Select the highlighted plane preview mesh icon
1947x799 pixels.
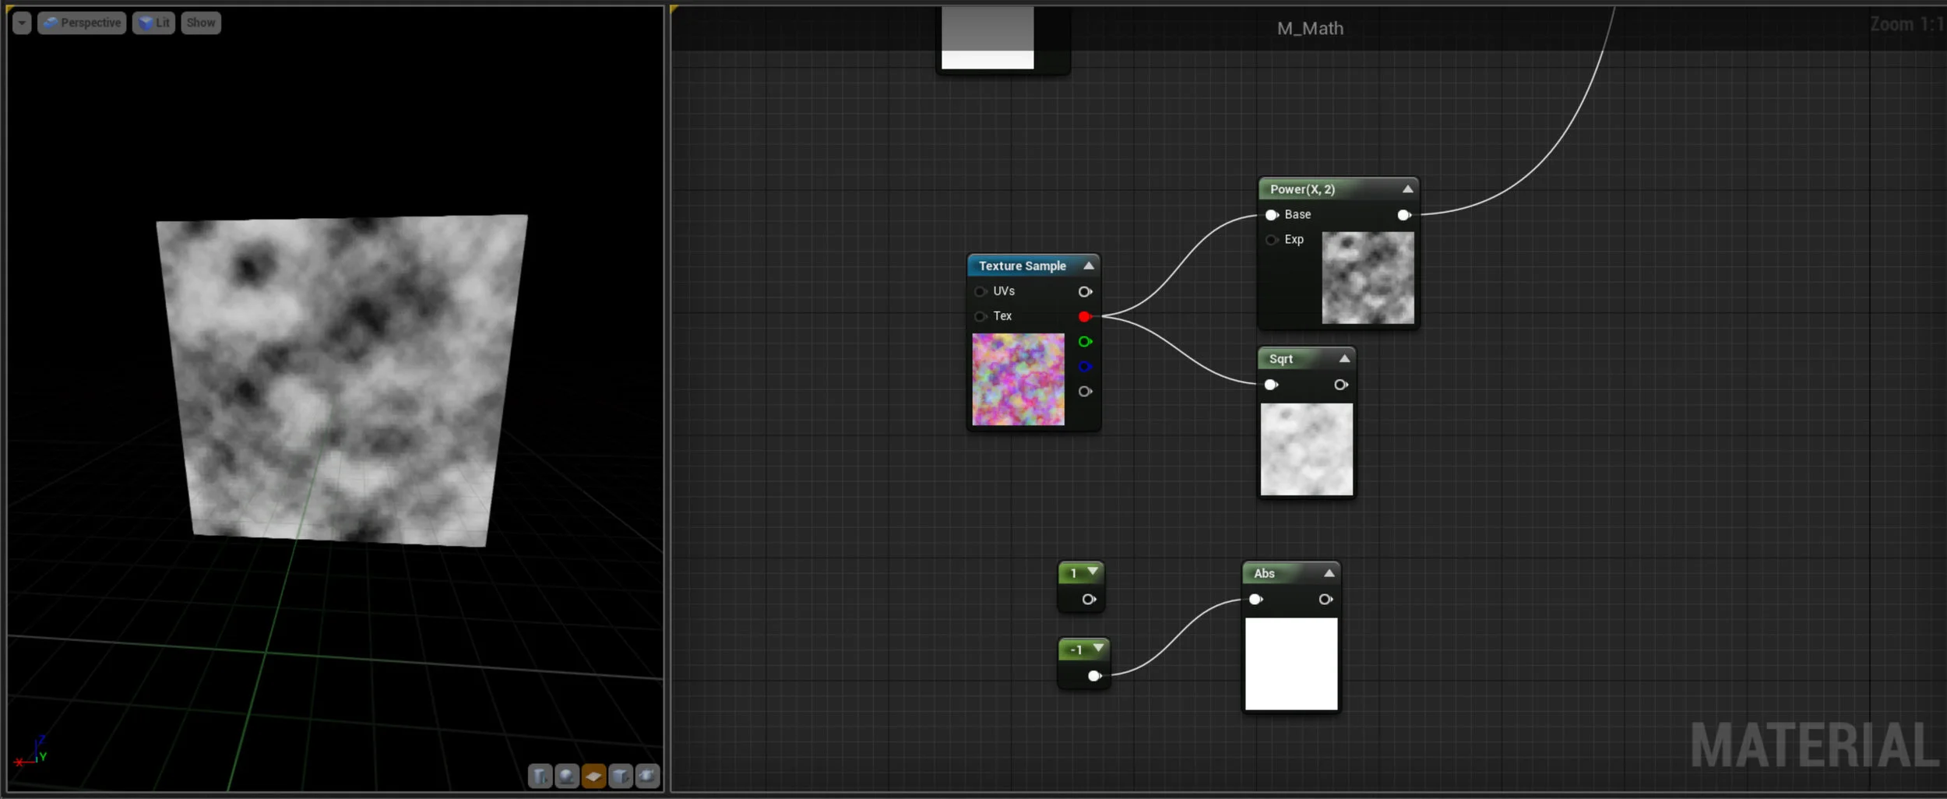point(593,776)
